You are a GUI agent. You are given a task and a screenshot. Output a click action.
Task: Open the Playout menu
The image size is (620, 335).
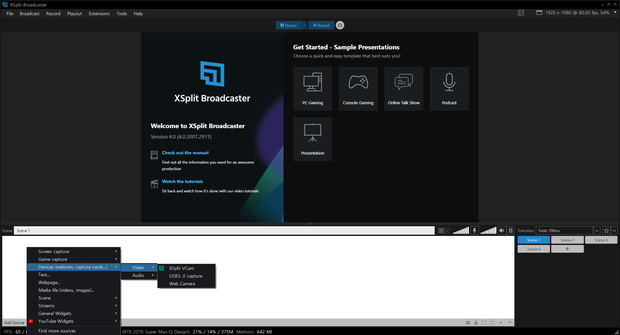[75, 14]
